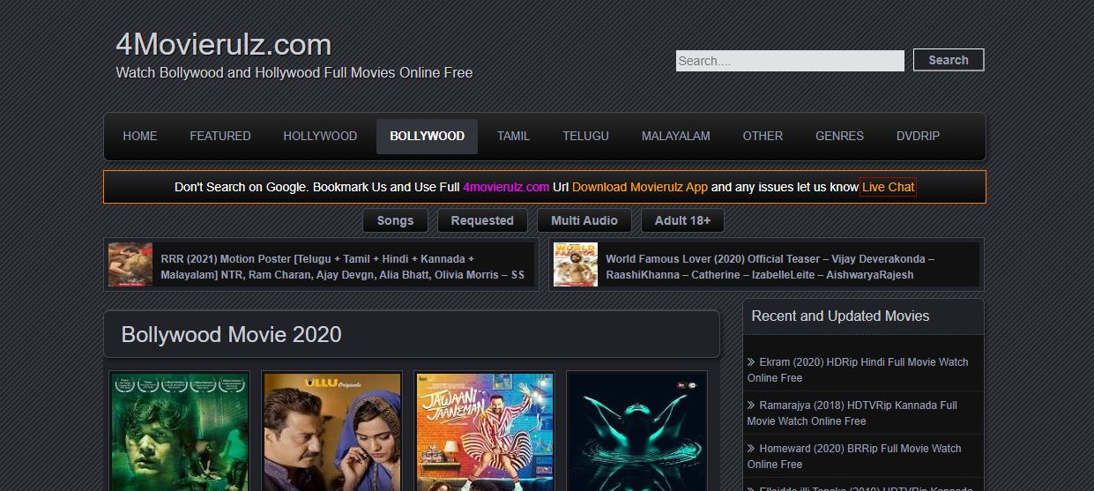Click the Songs button
Viewport: 1094px width, 491px height.
pos(395,220)
